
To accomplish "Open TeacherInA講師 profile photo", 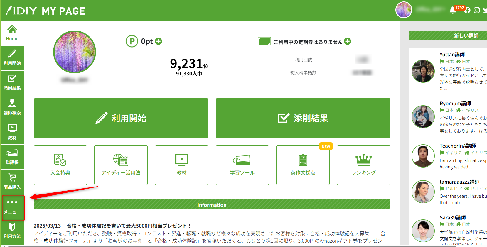I will pyautogui.click(x=423, y=156).
